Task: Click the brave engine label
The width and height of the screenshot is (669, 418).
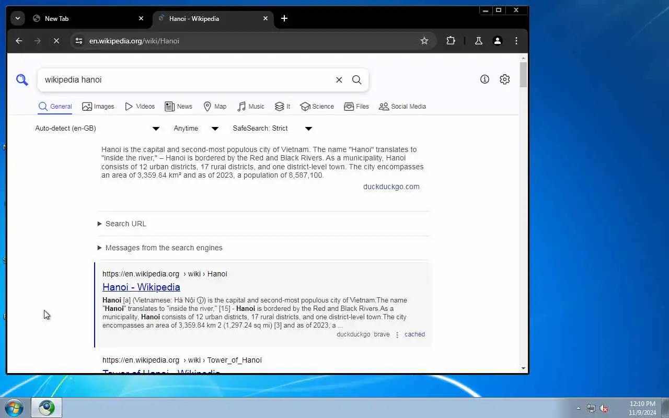Action: 382,334
